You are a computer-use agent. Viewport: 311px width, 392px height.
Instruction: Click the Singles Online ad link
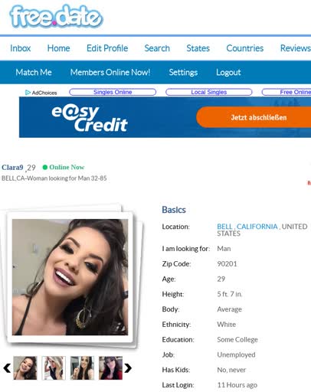point(113,92)
